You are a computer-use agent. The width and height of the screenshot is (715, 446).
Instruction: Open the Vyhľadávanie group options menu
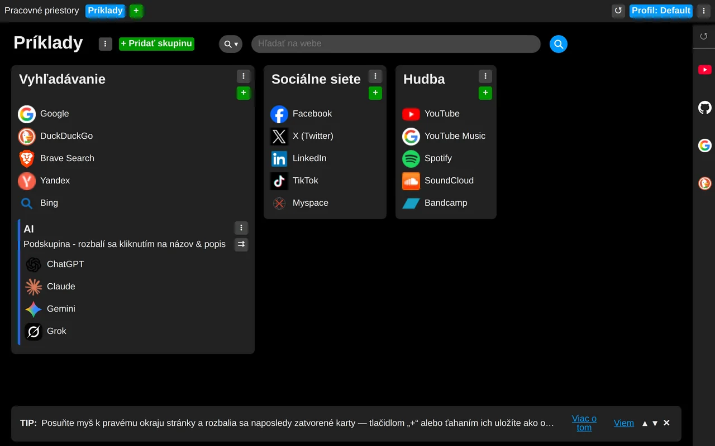tap(243, 76)
